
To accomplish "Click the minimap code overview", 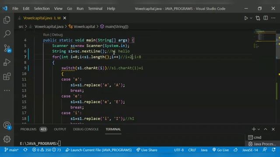I will pos(265,39).
